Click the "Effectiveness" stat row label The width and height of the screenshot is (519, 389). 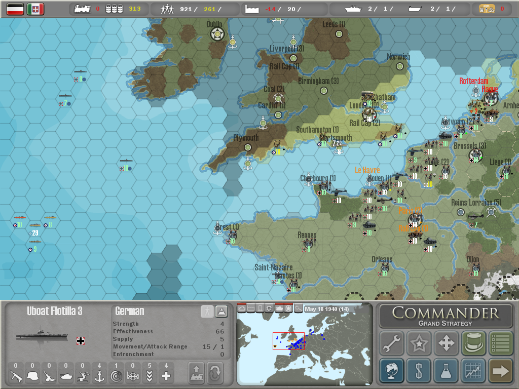coord(133,331)
